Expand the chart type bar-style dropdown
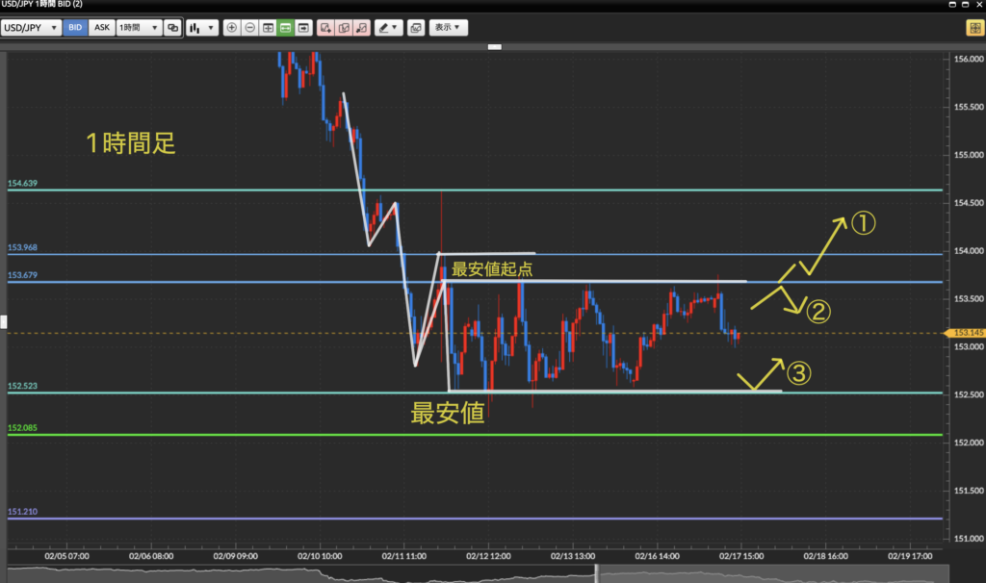 click(x=200, y=28)
